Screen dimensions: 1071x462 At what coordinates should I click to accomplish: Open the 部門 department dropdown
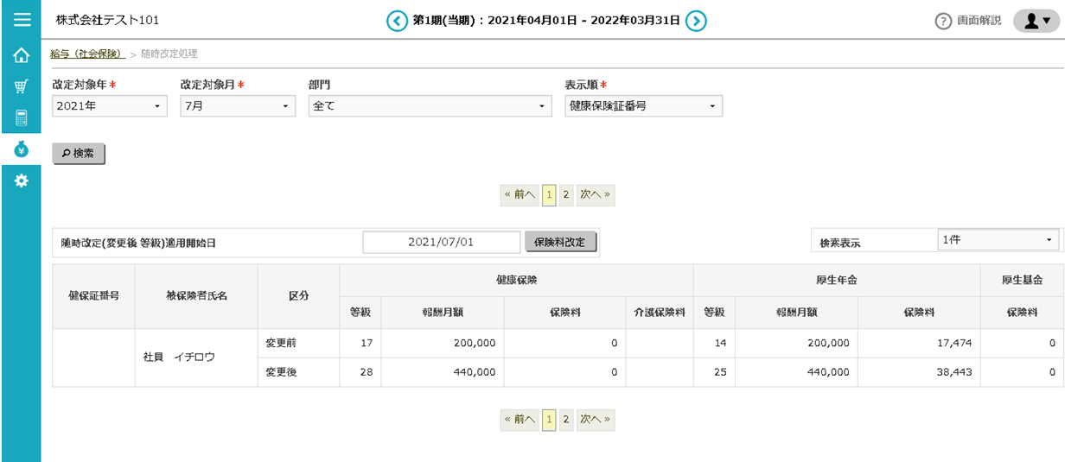tap(430, 106)
